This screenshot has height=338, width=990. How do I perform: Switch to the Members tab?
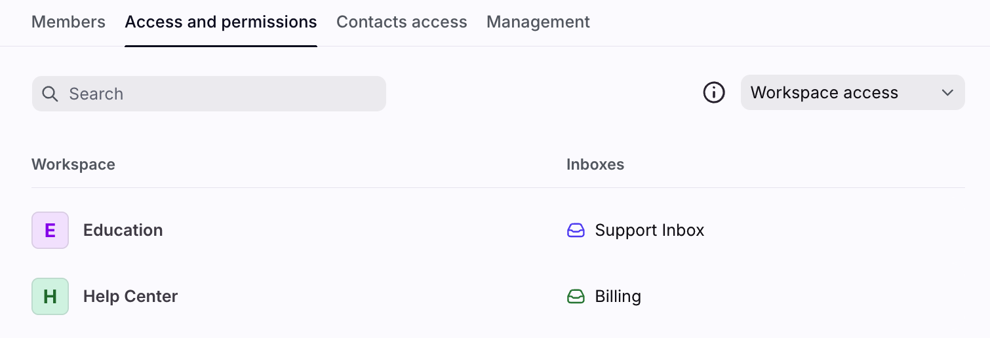coord(68,22)
